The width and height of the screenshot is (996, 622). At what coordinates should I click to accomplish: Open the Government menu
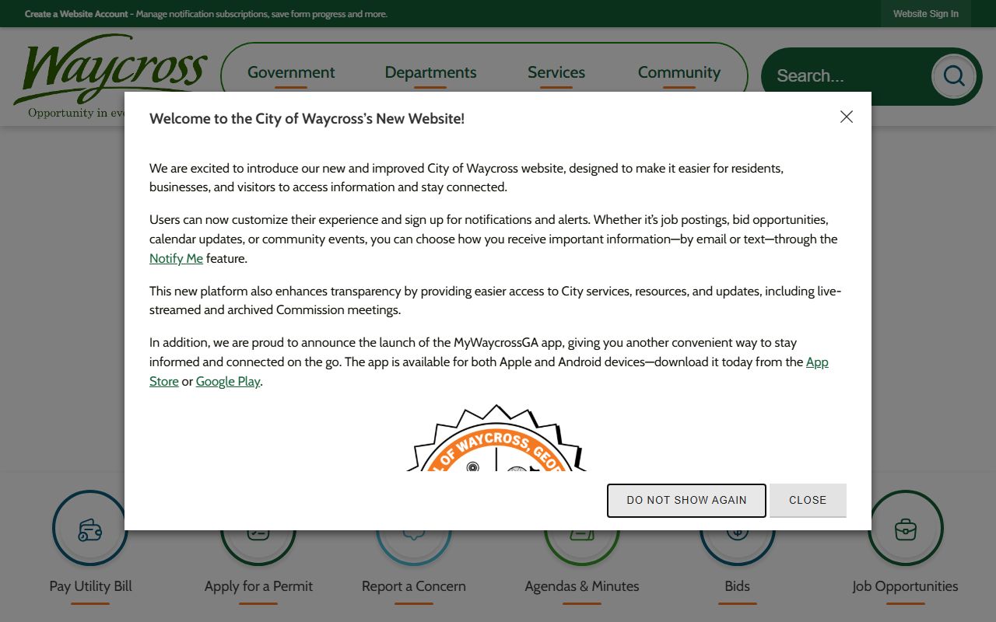coord(291,72)
